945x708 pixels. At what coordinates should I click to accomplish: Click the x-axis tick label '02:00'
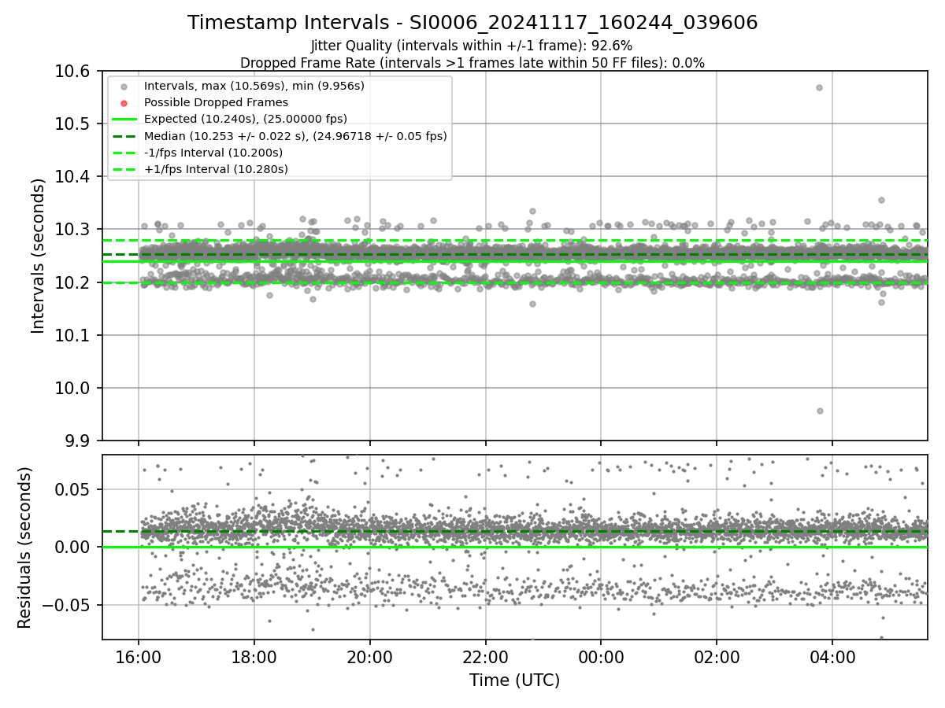[717, 657]
